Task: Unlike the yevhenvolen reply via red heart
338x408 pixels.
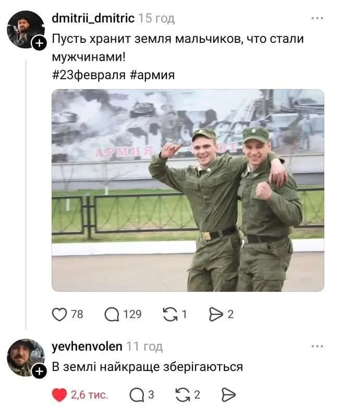Action: pyautogui.click(x=59, y=395)
